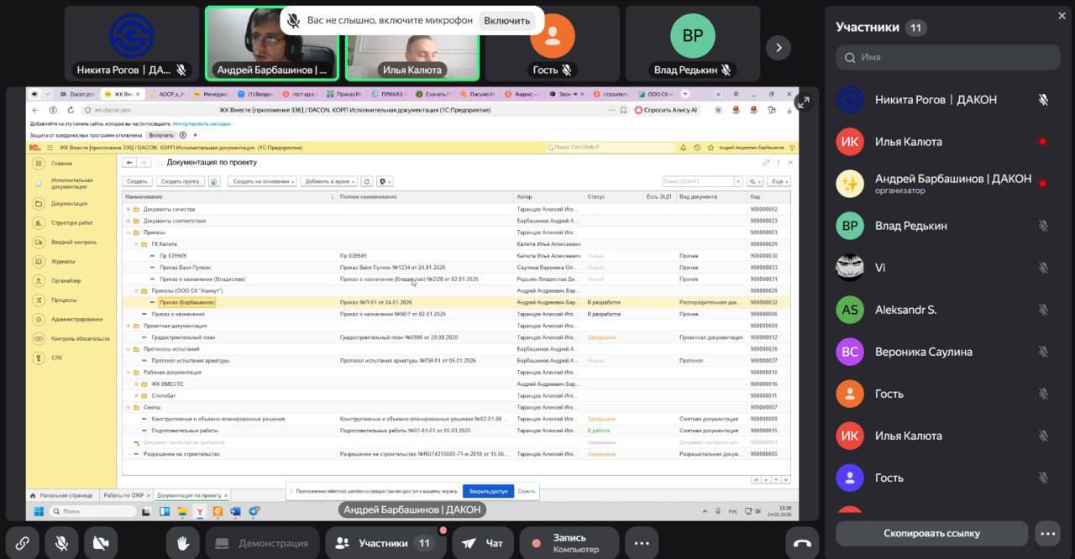
Task: Open Структура работ in the 1C sidebar
Action: [71, 222]
